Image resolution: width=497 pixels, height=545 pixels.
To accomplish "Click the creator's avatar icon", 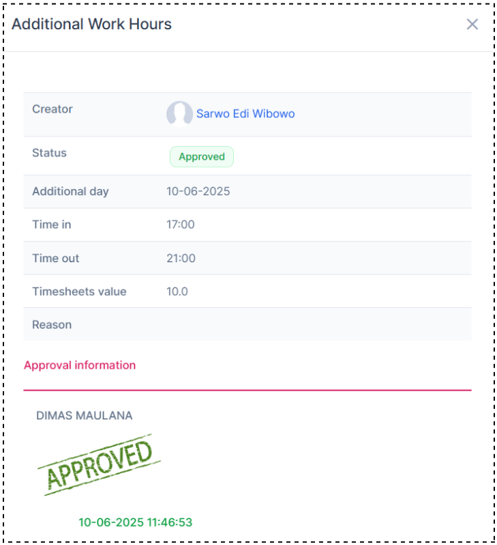I will 179,114.
